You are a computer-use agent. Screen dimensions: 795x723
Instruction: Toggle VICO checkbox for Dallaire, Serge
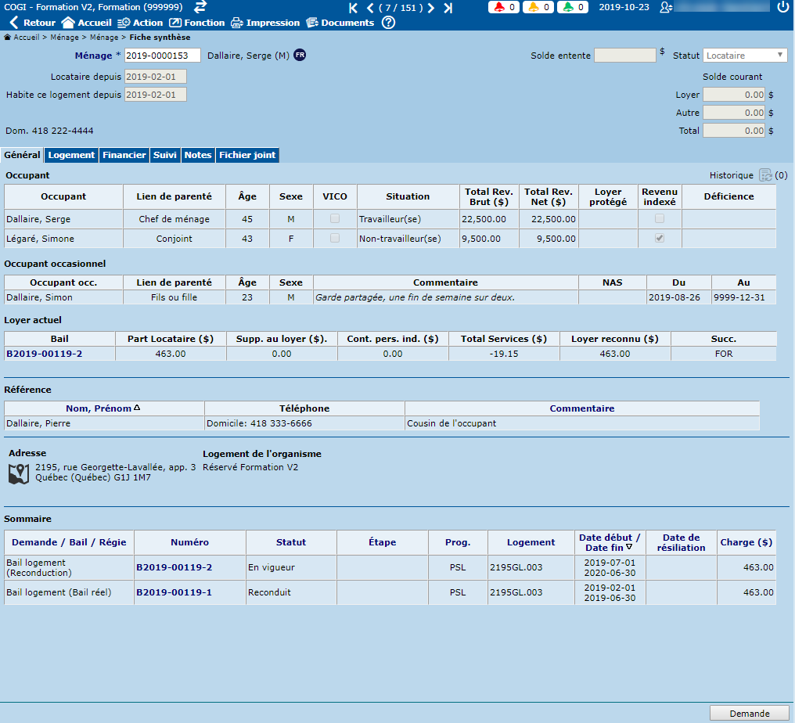(x=335, y=219)
